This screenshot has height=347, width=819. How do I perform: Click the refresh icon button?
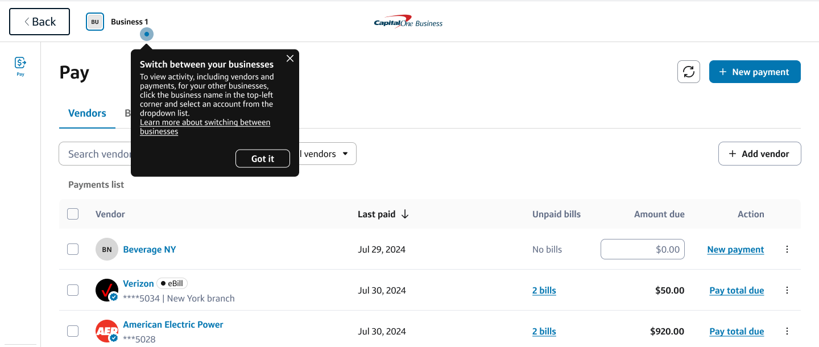click(x=688, y=72)
